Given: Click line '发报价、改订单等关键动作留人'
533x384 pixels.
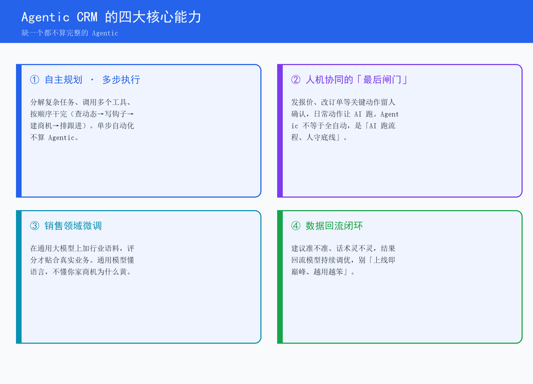Looking at the screenshot, I should point(343,102).
